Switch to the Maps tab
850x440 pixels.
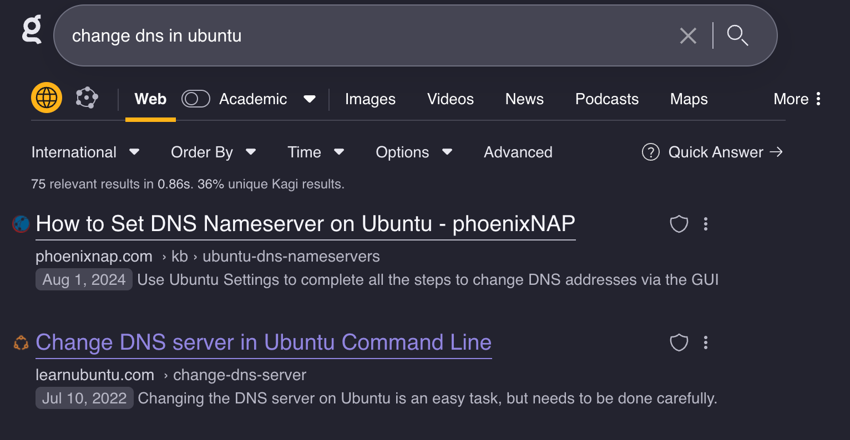689,99
